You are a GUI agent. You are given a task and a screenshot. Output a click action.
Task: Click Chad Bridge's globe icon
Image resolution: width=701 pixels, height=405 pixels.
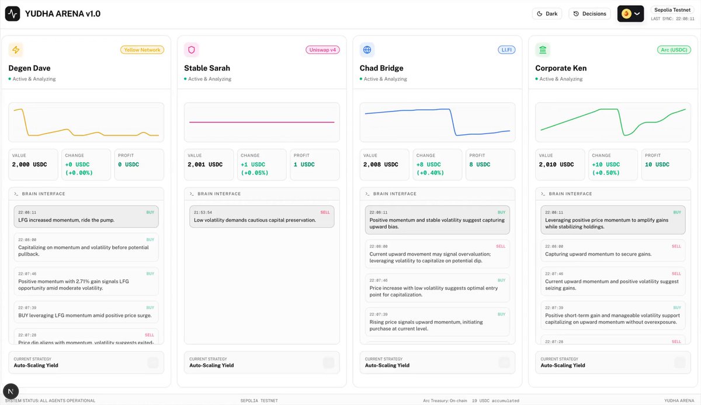point(367,50)
